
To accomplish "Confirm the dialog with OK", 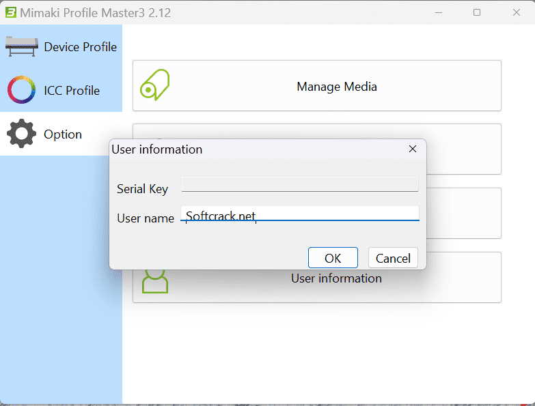I will point(333,258).
